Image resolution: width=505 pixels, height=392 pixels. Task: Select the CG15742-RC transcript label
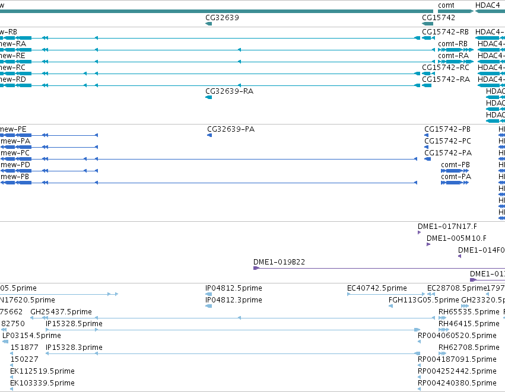pyautogui.click(x=446, y=68)
